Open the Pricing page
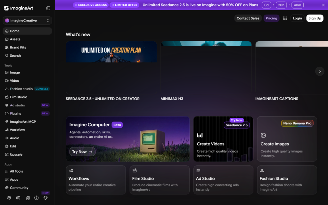The image size is (328, 205). (271, 18)
